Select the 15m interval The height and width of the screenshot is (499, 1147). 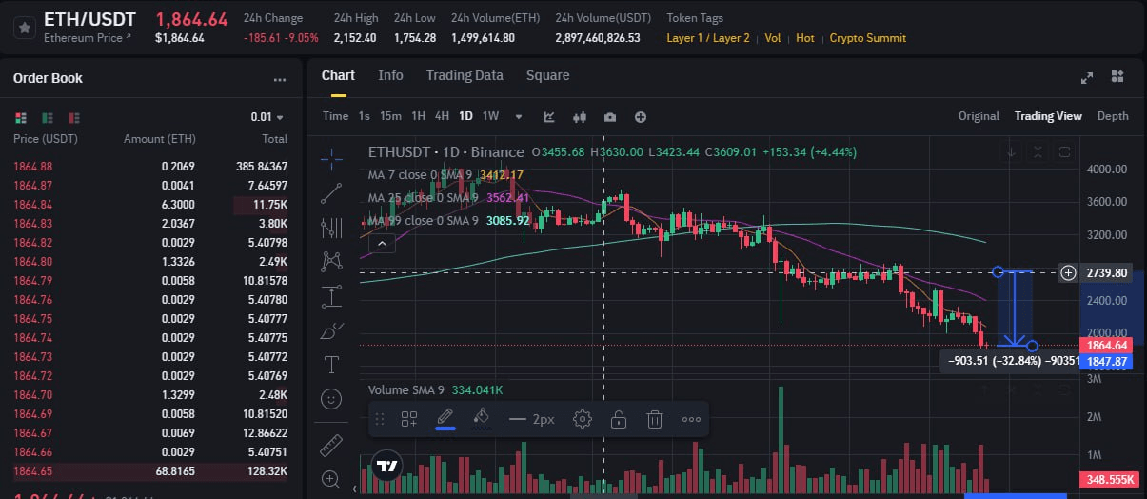(x=390, y=116)
